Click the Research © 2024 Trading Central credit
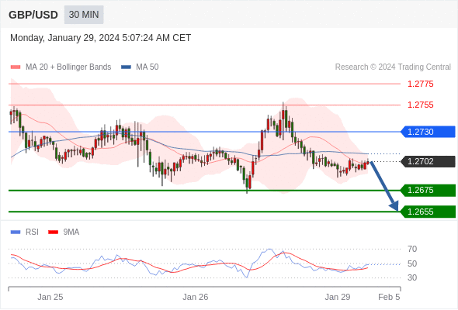Screen dimensions: 458x310 (393, 67)
